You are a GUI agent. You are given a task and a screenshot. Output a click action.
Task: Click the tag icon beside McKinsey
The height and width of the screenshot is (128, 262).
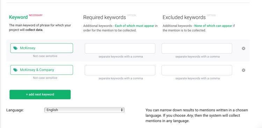pyautogui.click(x=15, y=48)
